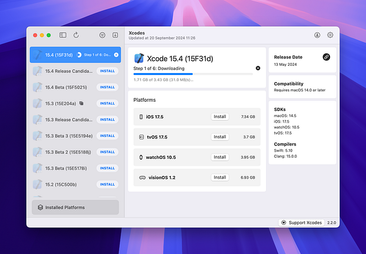The height and width of the screenshot is (254, 366).
Task: Install the watchOS 10.5 platform
Action: [220, 157]
